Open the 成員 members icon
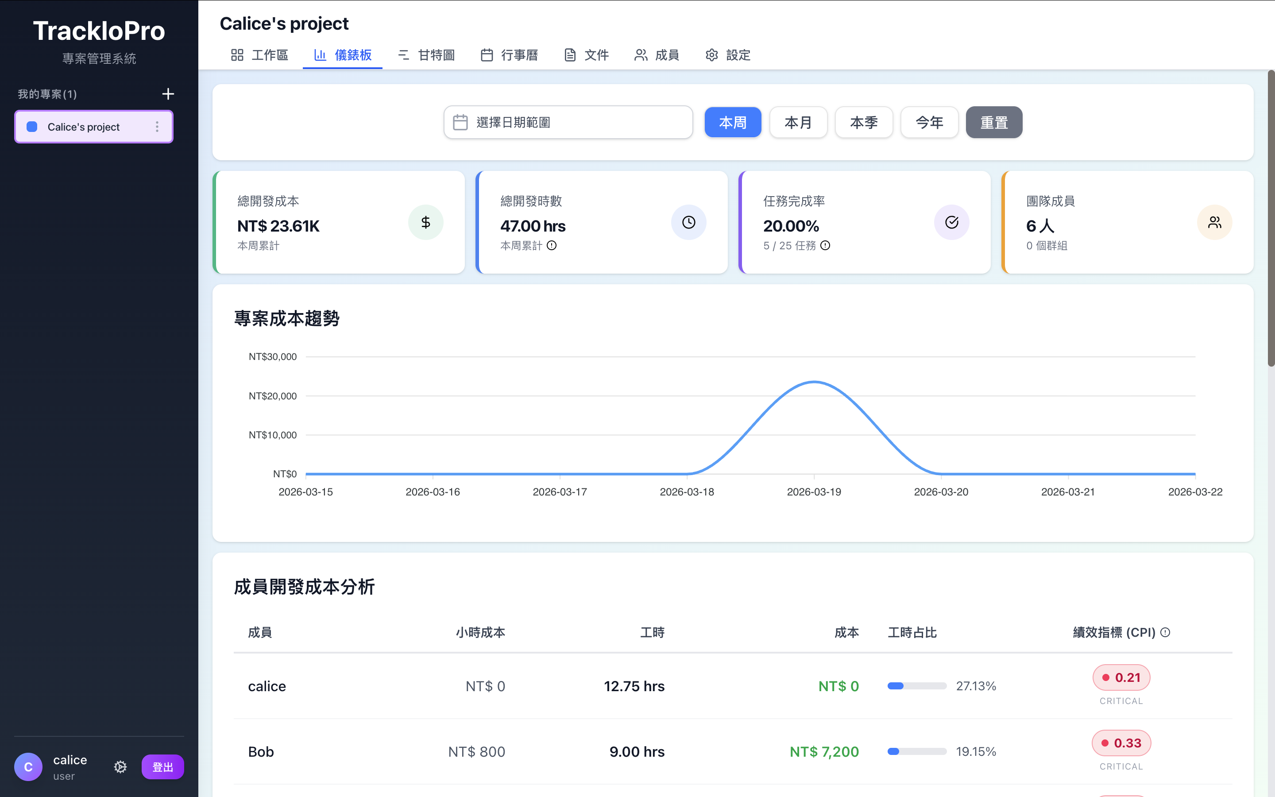 tap(641, 55)
